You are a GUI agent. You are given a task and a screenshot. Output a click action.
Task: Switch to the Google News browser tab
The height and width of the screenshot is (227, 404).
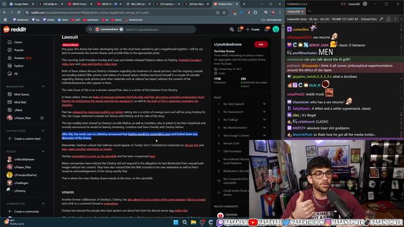pyautogui.click(x=21, y=4)
